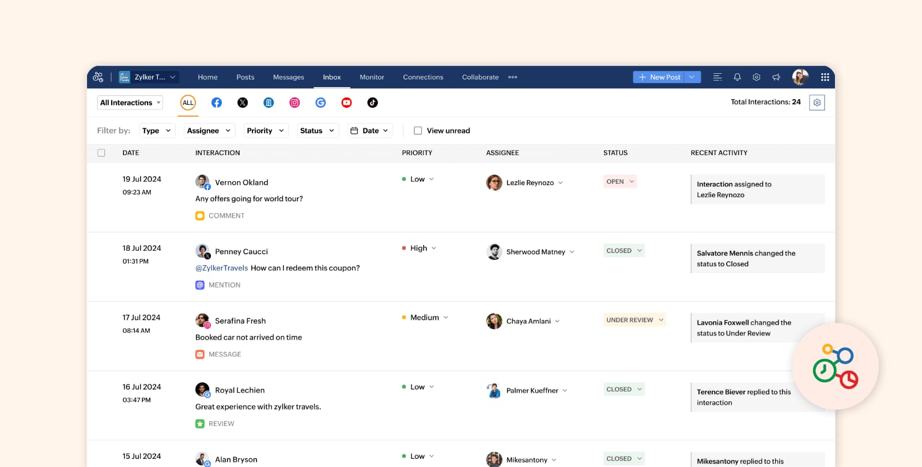Image resolution: width=922 pixels, height=467 pixels.
Task: Enable the View unread checkbox
Action: (418, 131)
